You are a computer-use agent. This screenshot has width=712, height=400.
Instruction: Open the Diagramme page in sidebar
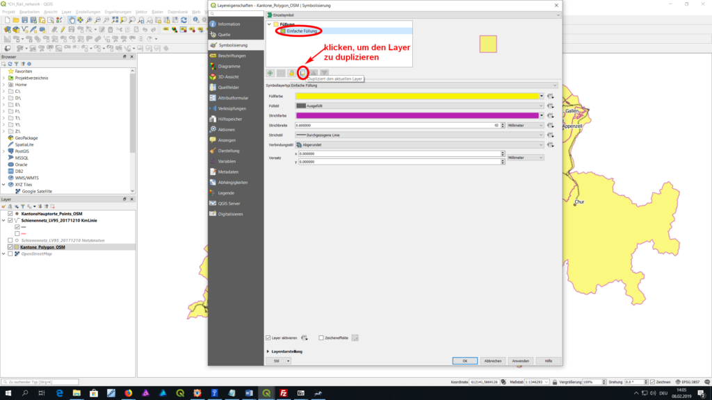[x=229, y=66]
